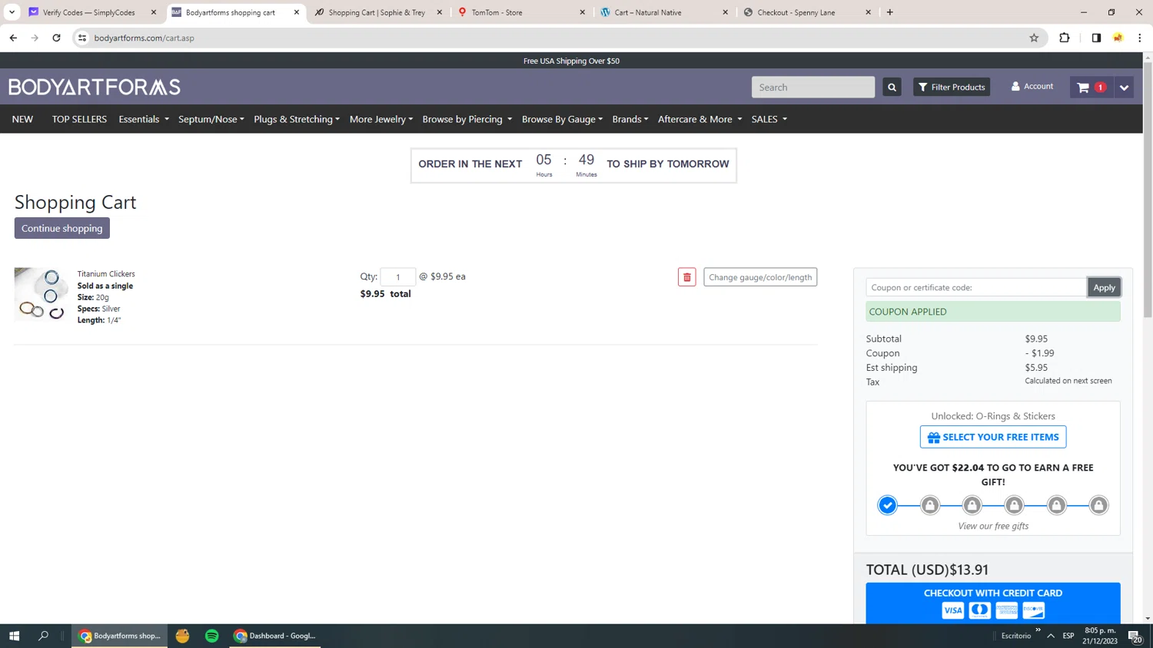Select your free items button
Screen dimensions: 1153x648
[x=993, y=437]
